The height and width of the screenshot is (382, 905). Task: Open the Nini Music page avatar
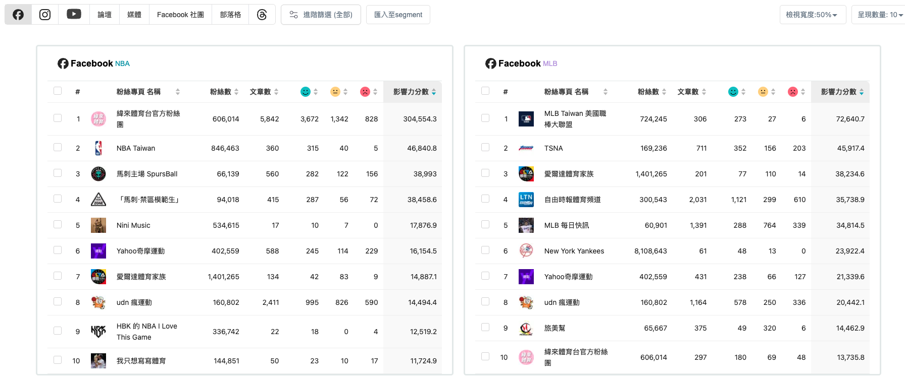pos(98,225)
